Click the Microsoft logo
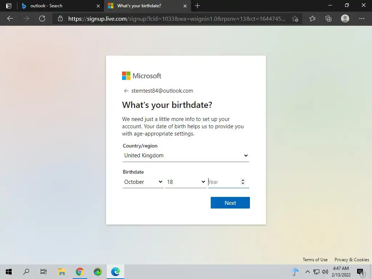Image resolution: width=372 pixels, height=279 pixels. tap(142, 76)
